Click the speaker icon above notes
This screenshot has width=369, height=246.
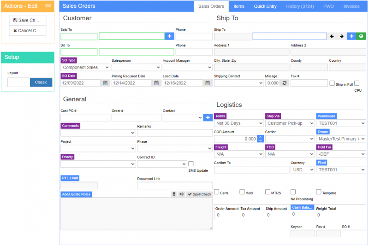(181, 194)
